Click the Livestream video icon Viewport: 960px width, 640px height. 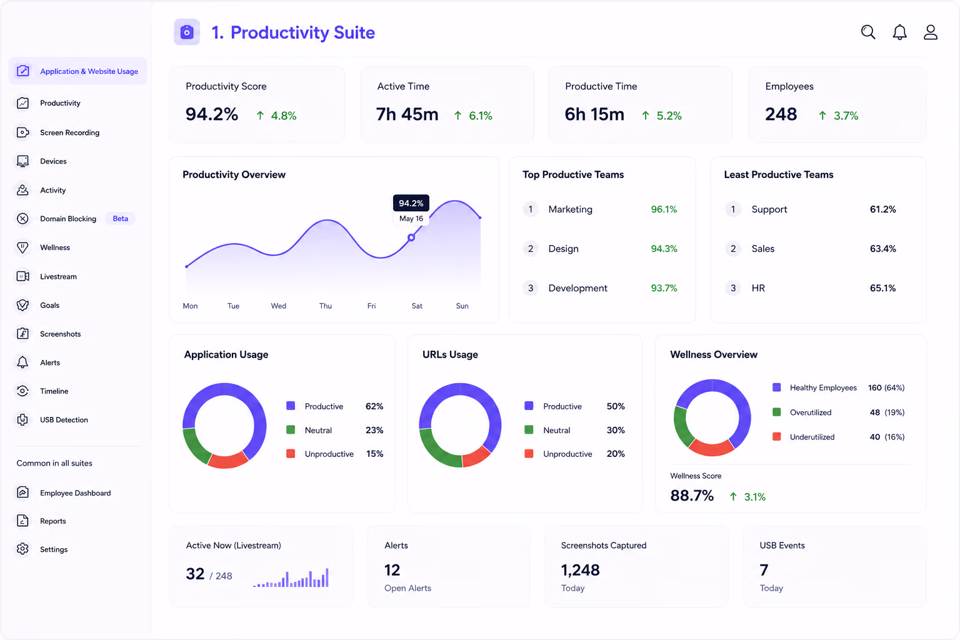point(23,276)
